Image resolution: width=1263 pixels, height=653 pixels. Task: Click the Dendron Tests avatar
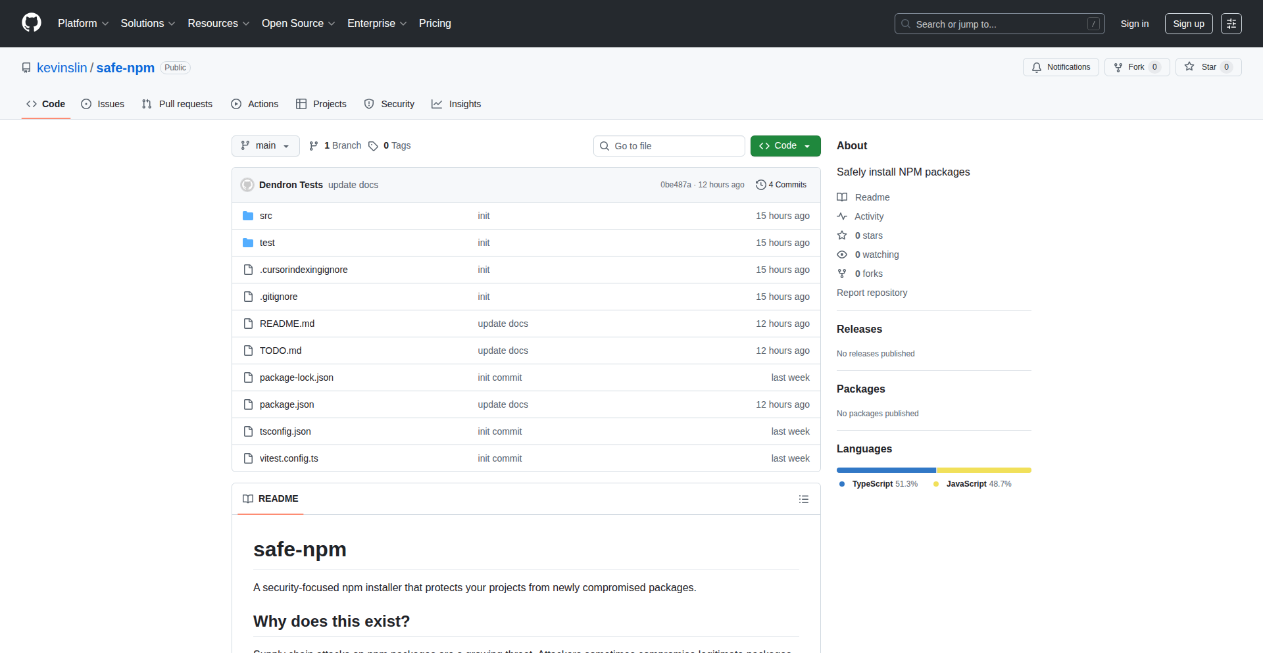pyautogui.click(x=247, y=185)
